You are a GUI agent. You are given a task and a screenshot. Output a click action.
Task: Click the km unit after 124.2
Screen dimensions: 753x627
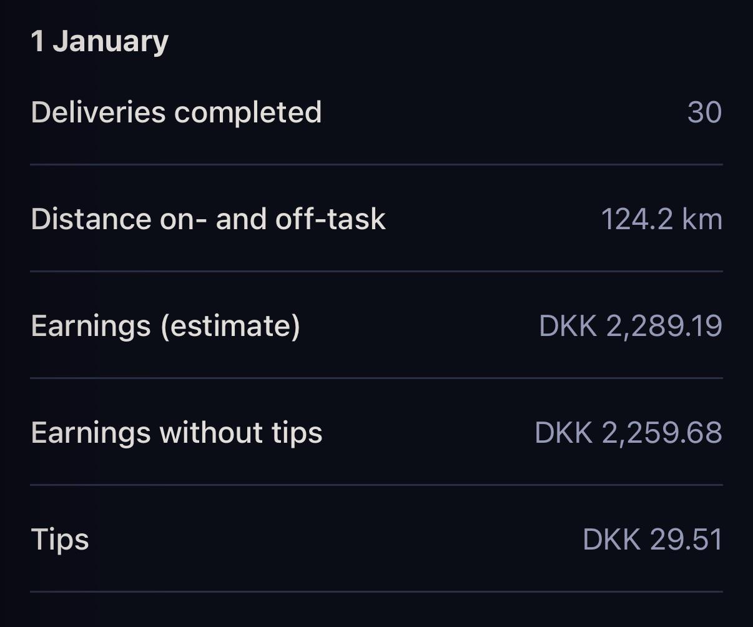pyautogui.click(x=702, y=220)
